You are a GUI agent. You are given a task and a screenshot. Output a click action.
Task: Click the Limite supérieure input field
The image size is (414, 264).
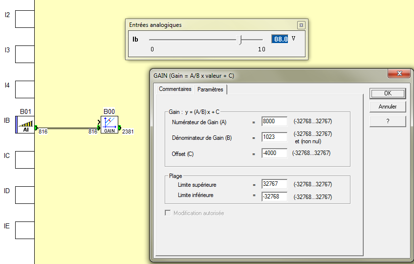[274, 184]
